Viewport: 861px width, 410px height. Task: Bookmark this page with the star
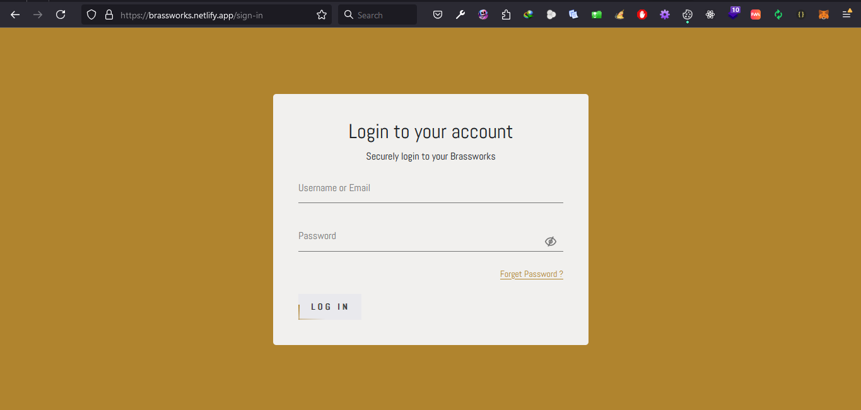322,15
